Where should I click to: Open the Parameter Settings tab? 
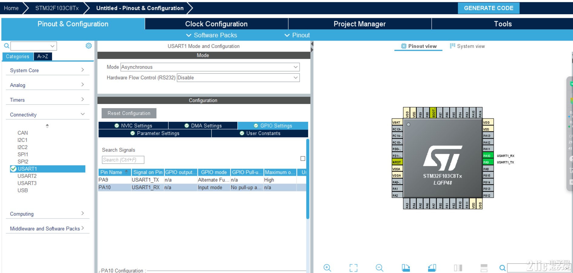click(155, 133)
